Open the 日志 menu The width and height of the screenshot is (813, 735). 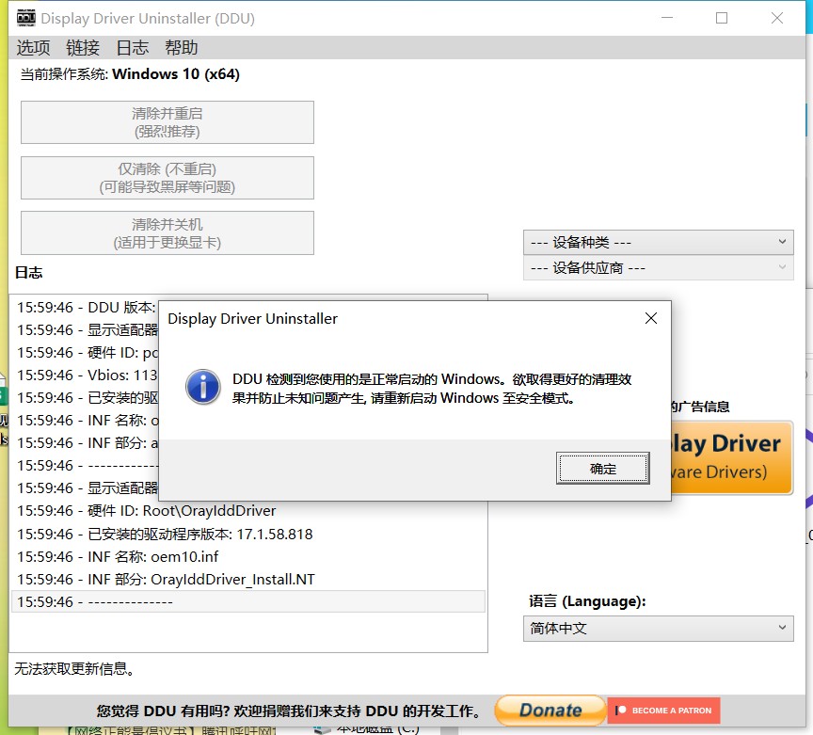click(132, 48)
